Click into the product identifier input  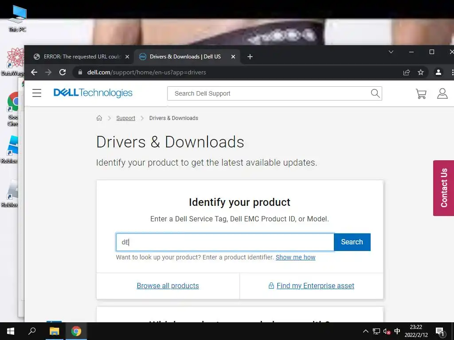[x=225, y=242]
